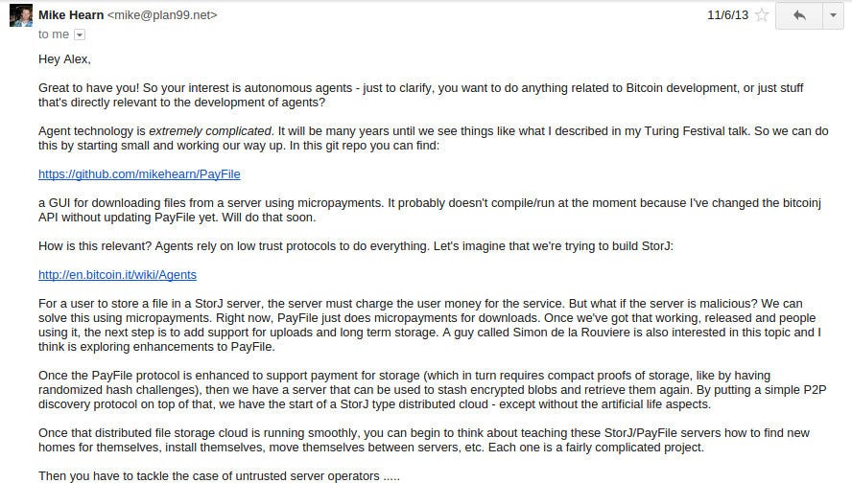Star this message from Mike Hearn
Image resolution: width=852 pixels, height=483 pixels.
(762, 15)
